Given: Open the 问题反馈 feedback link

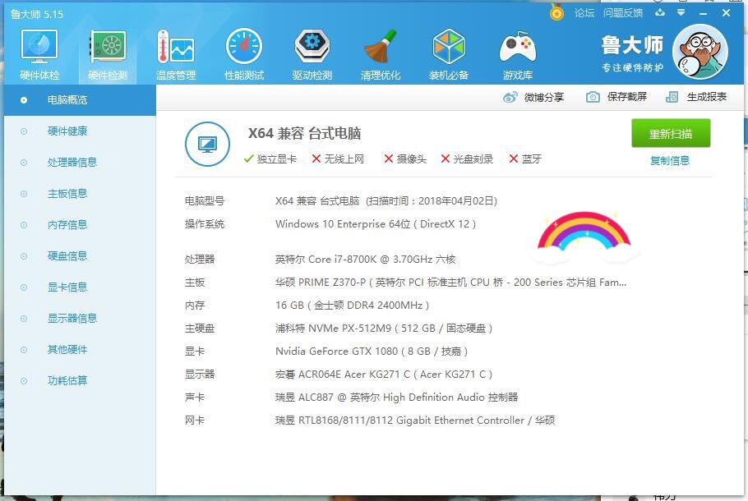Looking at the screenshot, I should pos(622,13).
